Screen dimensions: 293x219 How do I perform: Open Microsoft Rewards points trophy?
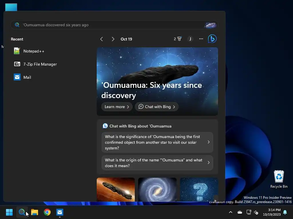click(x=177, y=39)
